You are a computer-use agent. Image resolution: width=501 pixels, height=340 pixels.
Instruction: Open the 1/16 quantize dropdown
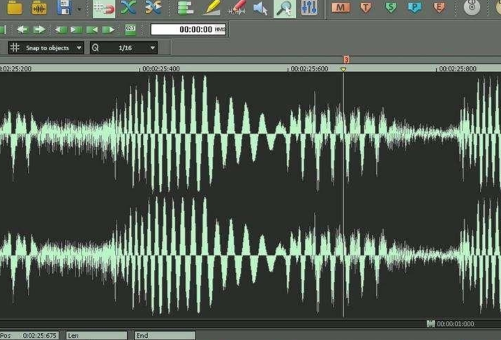coord(124,48)
